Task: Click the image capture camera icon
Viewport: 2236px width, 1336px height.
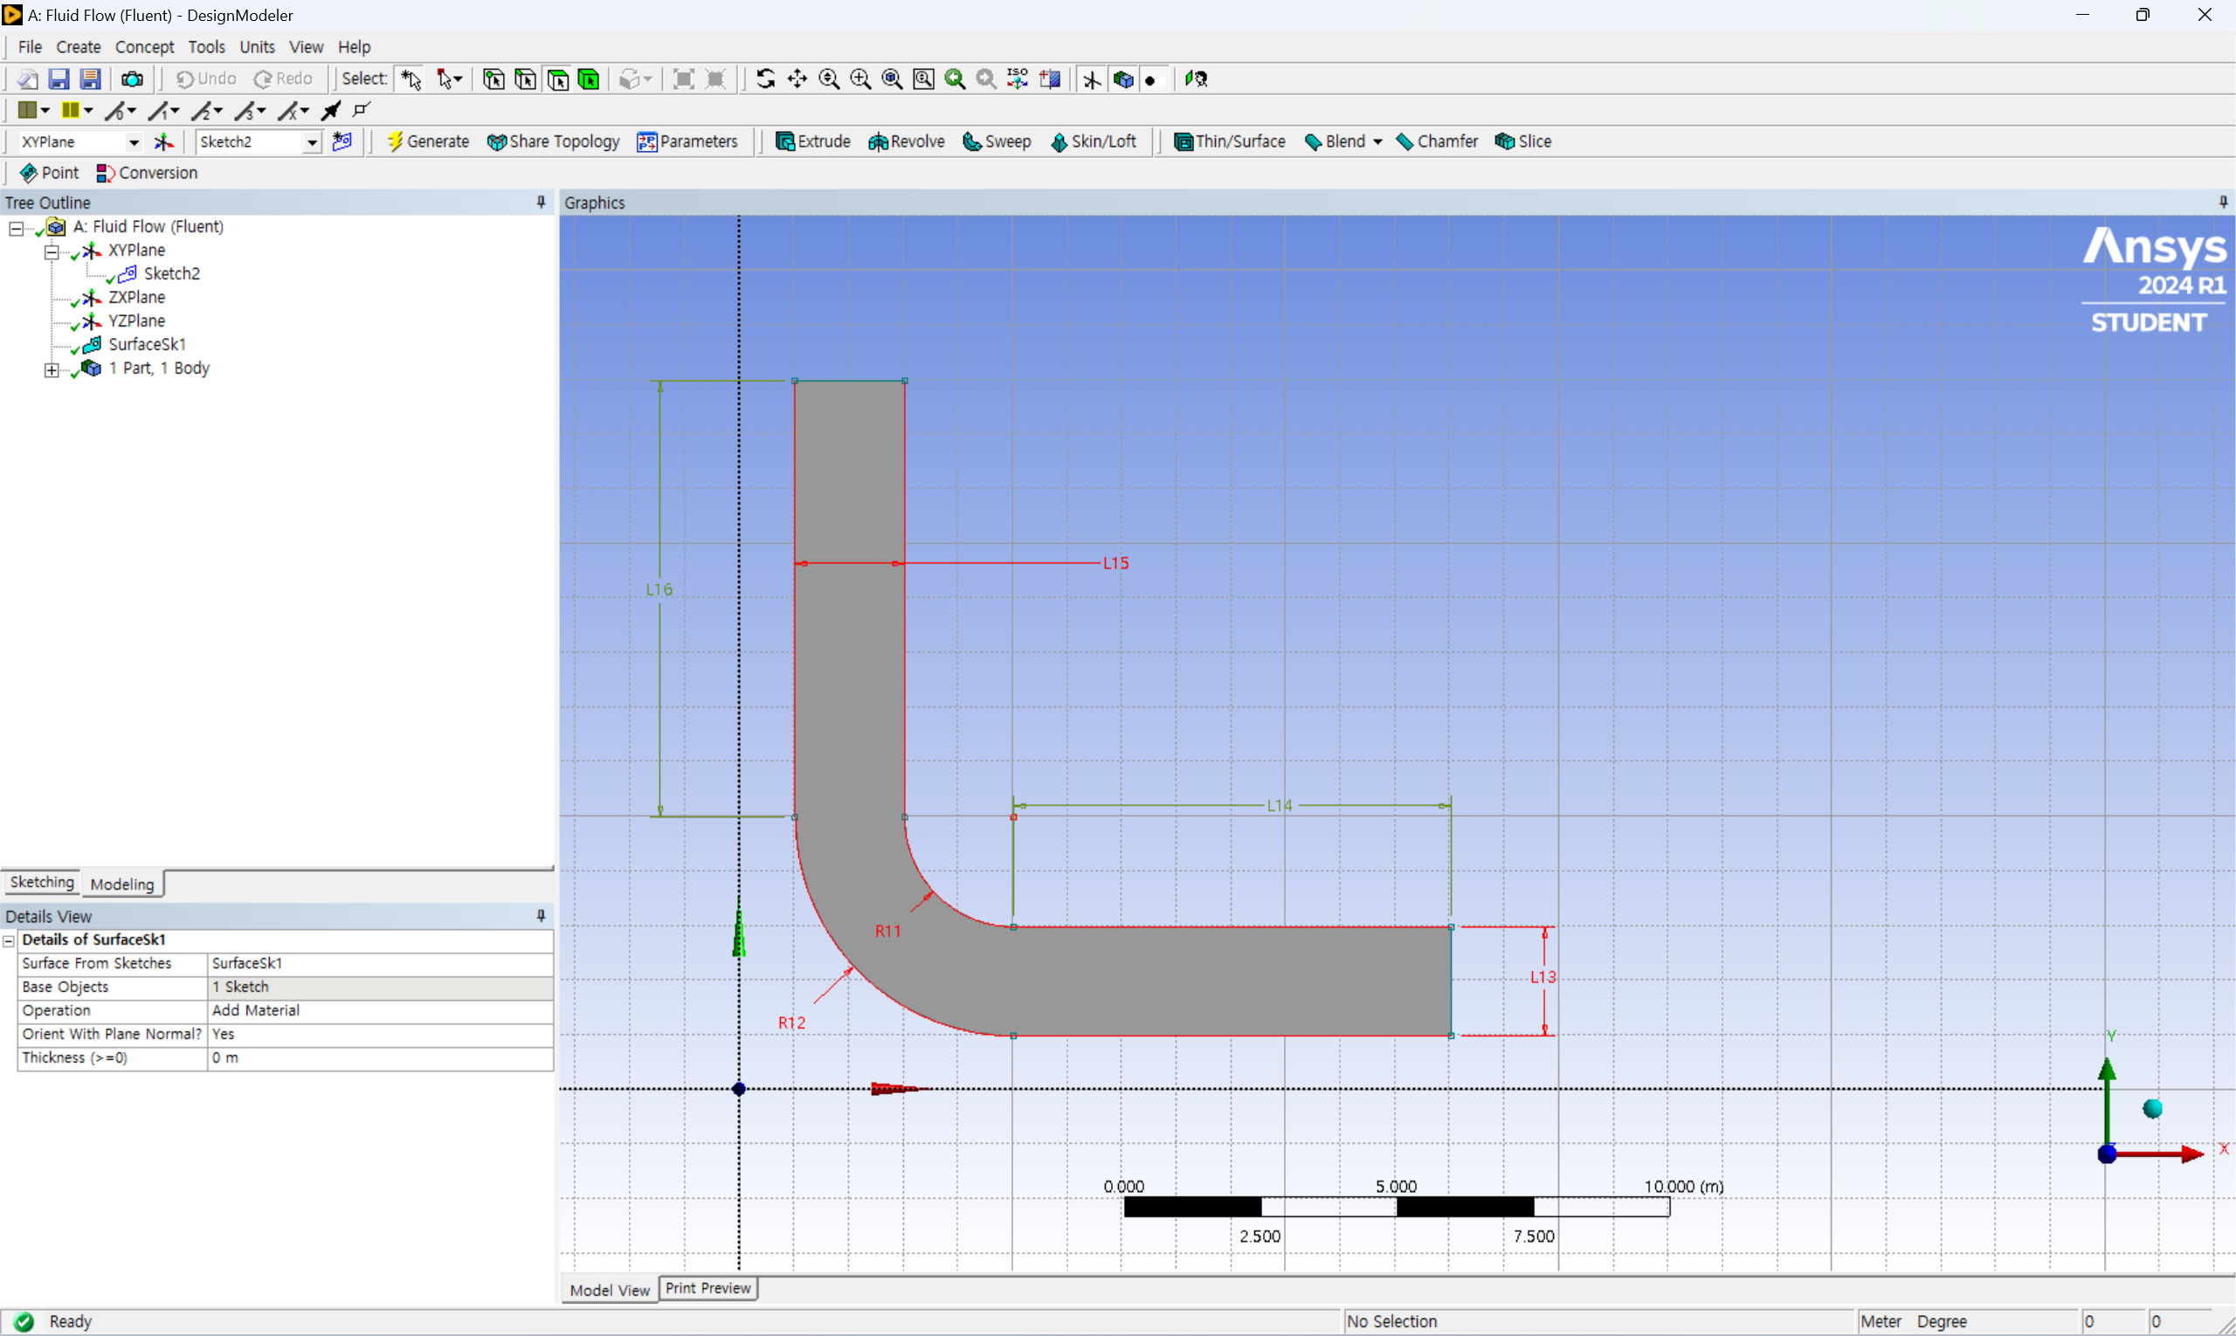Action: [x=133, y=79]
